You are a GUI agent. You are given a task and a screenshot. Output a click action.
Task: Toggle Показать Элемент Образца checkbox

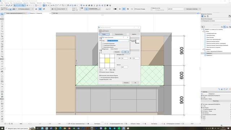click(x=100, y=72)
